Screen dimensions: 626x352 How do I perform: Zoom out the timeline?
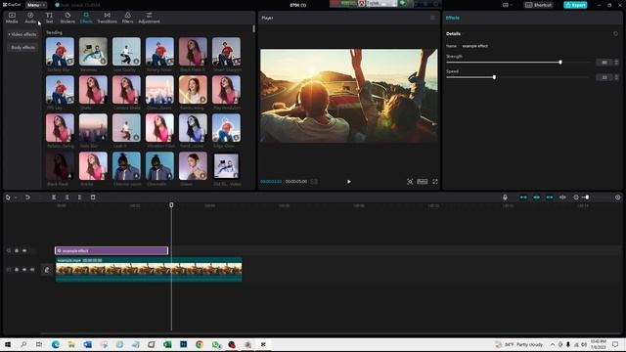[x=576, y=198]
